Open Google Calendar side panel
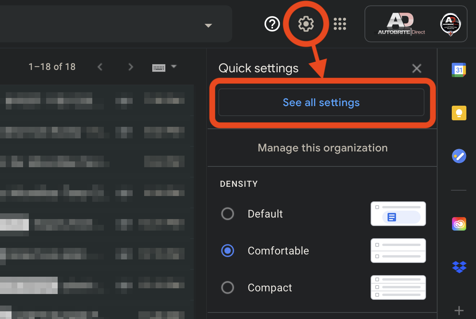This screenshot has height=319, width=476. point(459,70)
